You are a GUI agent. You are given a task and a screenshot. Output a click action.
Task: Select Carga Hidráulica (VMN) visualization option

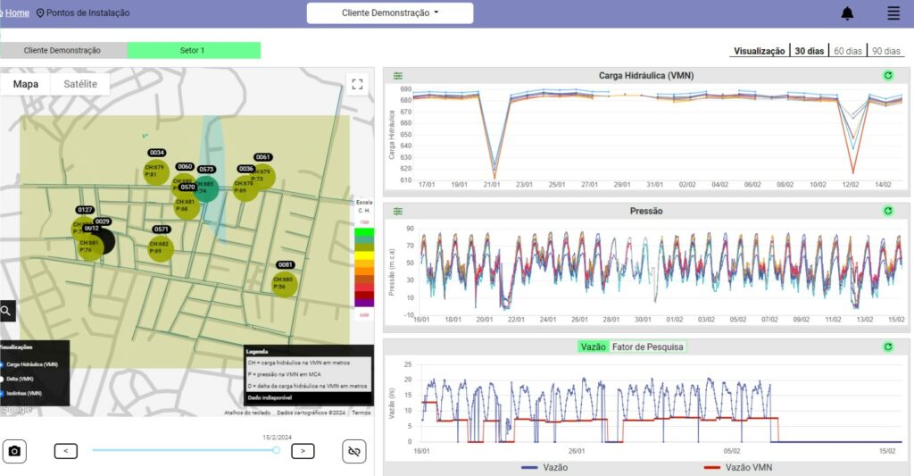[29, 364]
